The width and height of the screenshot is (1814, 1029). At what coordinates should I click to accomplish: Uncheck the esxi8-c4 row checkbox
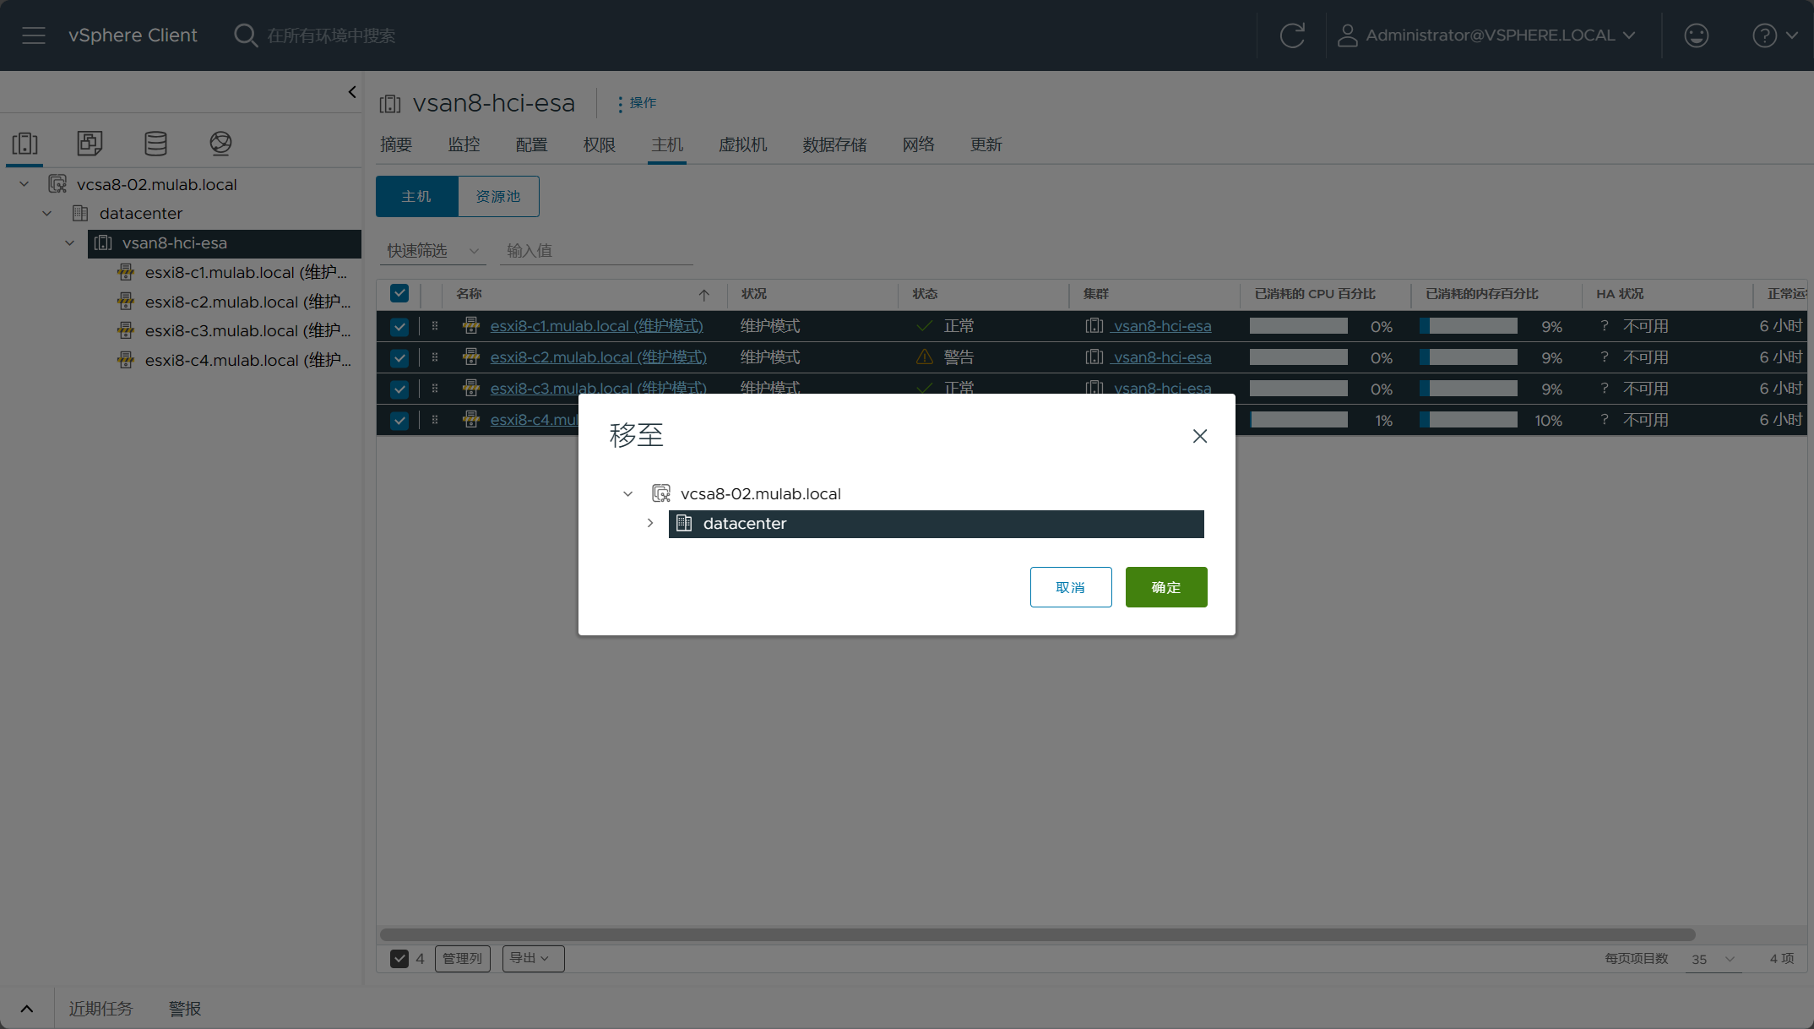399,420
